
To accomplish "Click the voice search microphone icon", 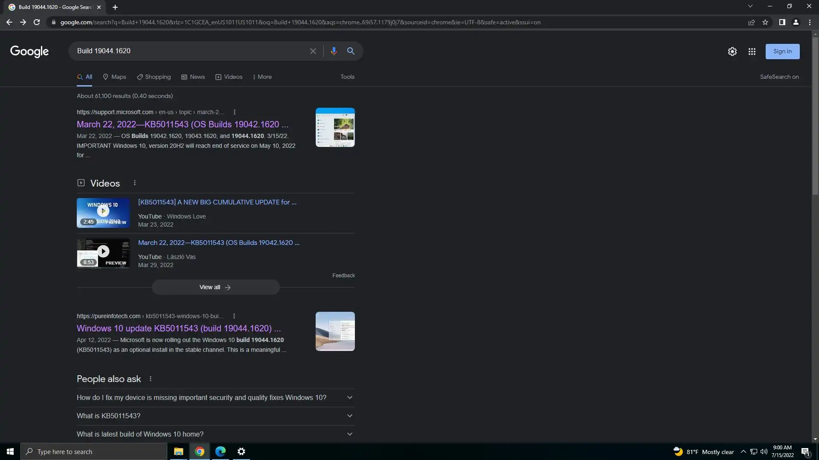I will tap(334, 51).
